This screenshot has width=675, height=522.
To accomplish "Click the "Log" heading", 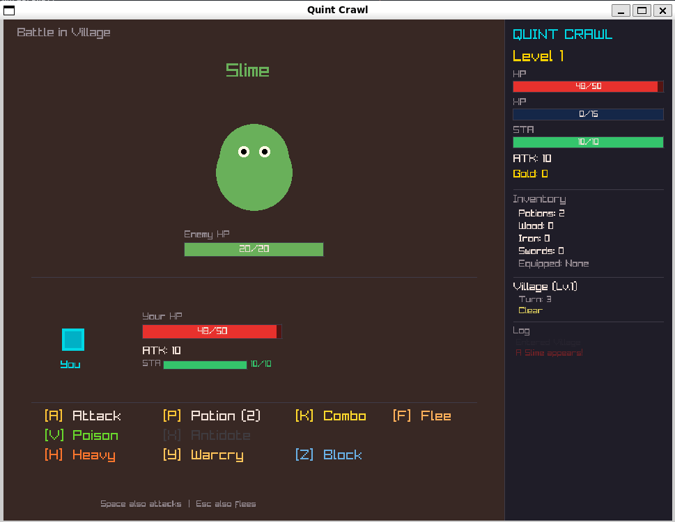I will pos(521,331).
